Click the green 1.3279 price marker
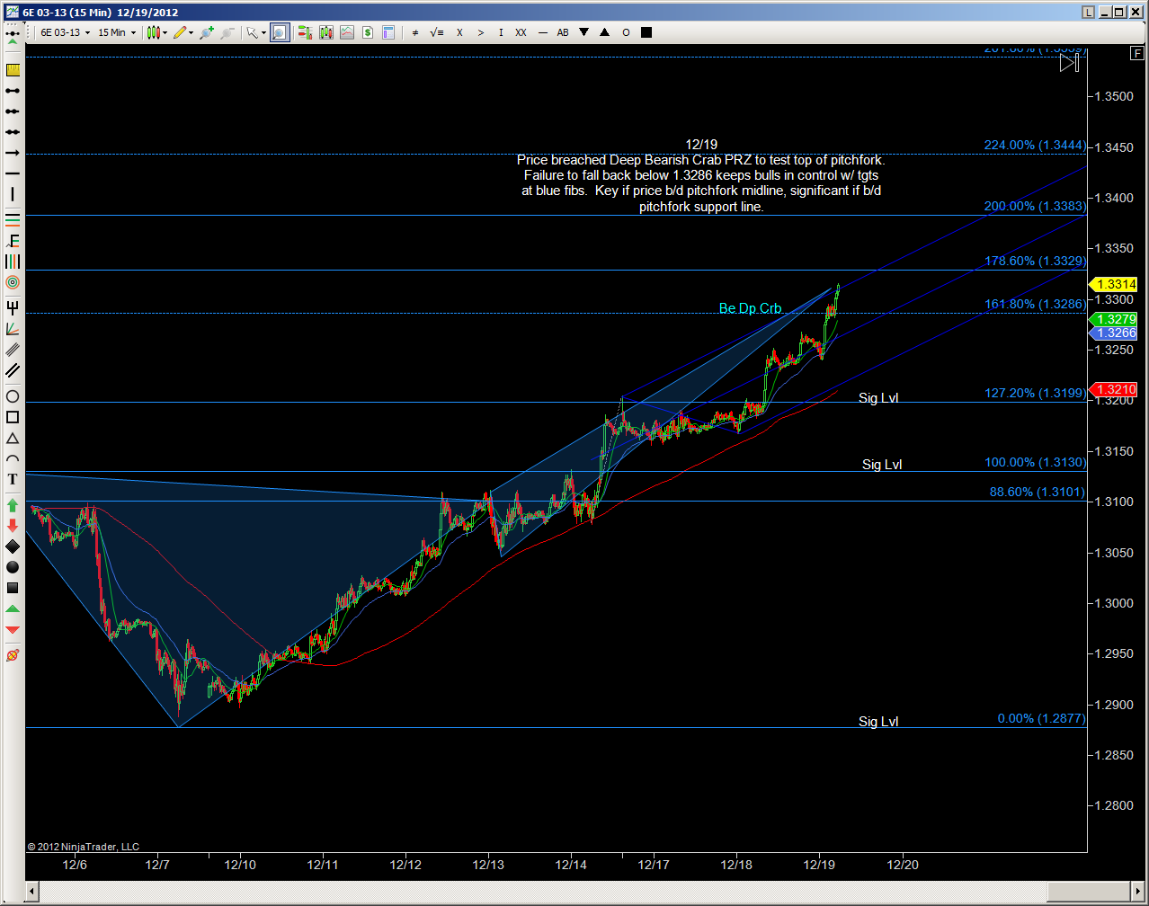Viewport: 1149px width, 906px height. click(1114, 319)
